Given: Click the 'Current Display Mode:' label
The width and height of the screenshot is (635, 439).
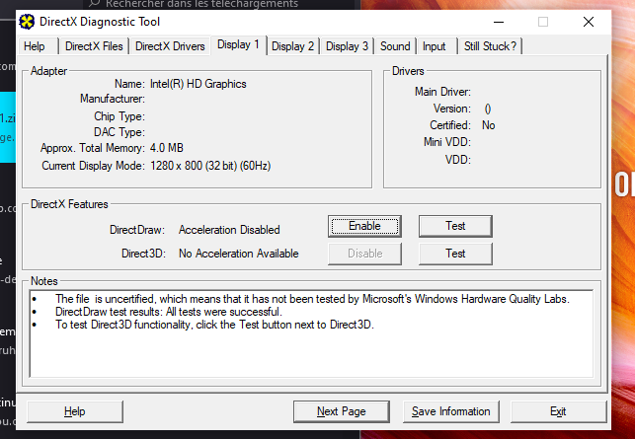Looking at the screenshot, I should (93, 166).
